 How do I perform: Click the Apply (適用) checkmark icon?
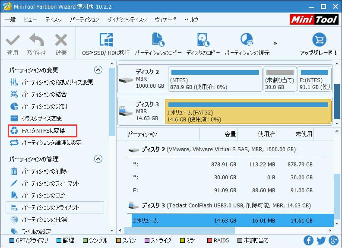[x=13, y=40]
